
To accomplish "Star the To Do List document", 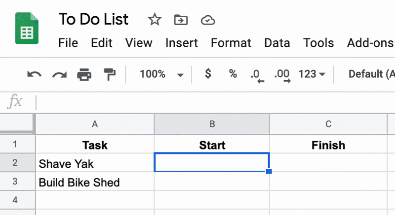I will 155,20.
